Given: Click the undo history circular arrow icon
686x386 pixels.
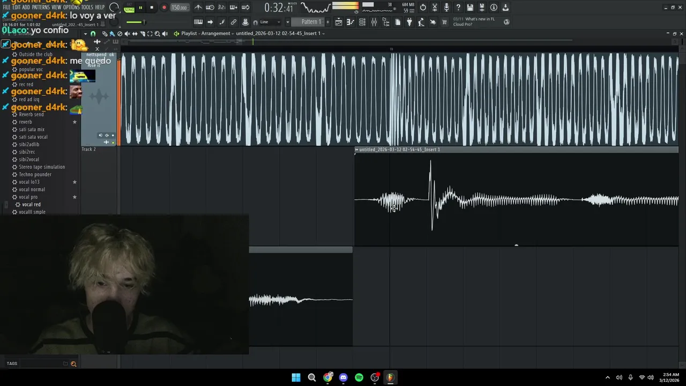Looking at the screenshot, I should coord(423,8).
